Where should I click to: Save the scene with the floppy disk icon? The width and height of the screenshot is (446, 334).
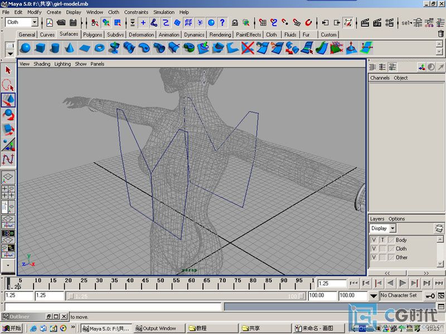(73, 22)
